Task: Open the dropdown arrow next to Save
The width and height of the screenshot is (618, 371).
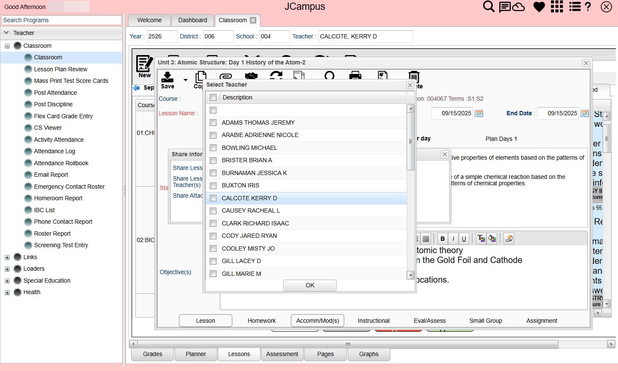Action: click(185, 80)
